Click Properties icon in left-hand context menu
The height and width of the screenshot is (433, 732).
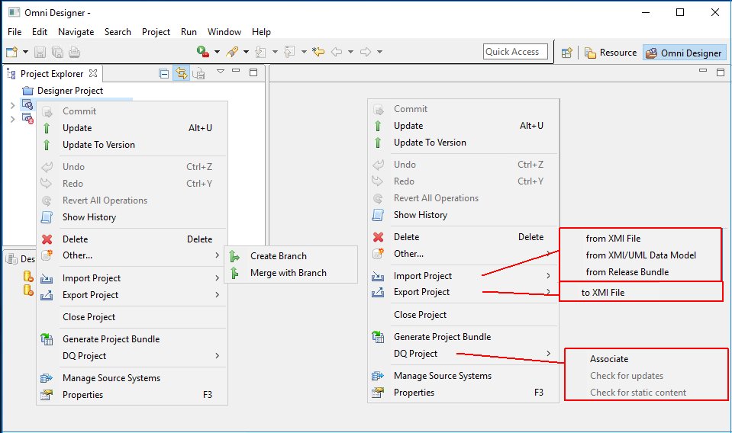(x=47, y=395)
